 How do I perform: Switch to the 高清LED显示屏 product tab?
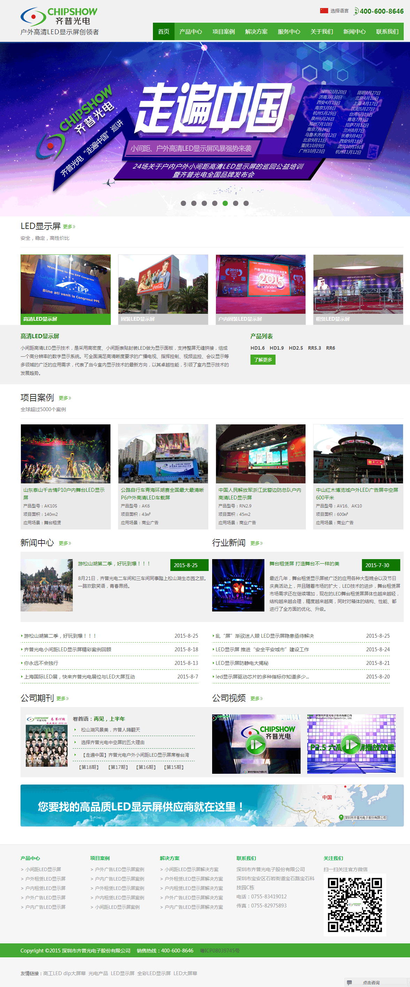point(65,290)
